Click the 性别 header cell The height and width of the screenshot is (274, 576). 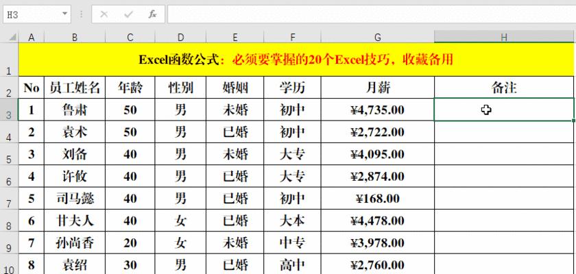coord(180,88)
